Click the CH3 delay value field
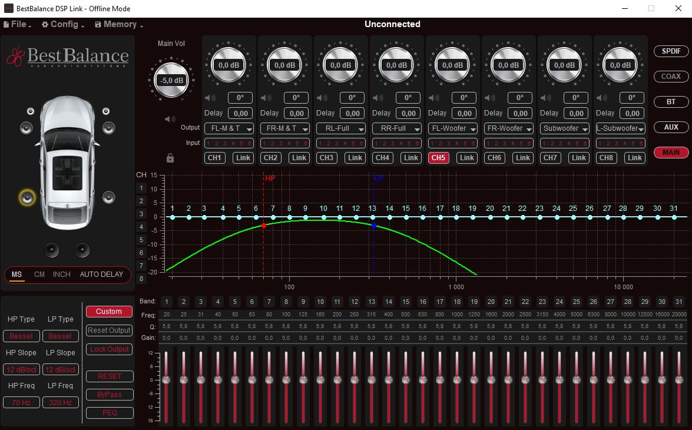This screenshot has width=692, height=430. coord(353,114)
